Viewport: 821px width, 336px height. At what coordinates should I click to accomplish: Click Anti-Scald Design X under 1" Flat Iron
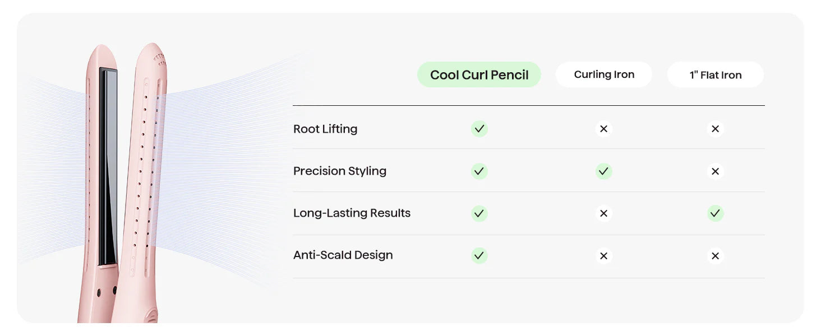coord(715,256)
